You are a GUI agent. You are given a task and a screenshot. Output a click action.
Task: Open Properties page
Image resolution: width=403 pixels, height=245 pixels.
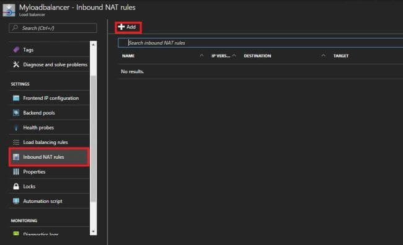[50, 171]
